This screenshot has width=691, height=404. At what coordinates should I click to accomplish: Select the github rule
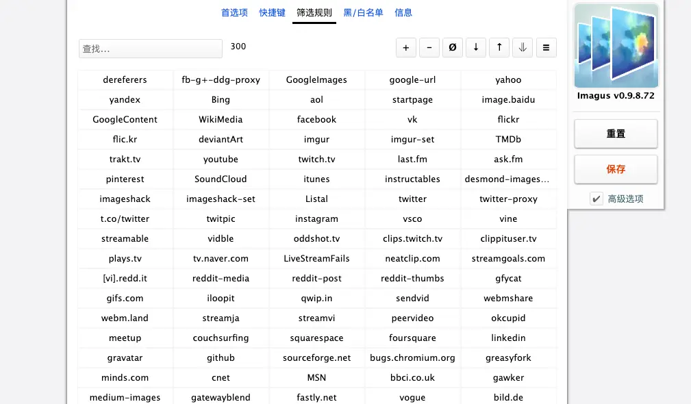[x=221, y=357]
